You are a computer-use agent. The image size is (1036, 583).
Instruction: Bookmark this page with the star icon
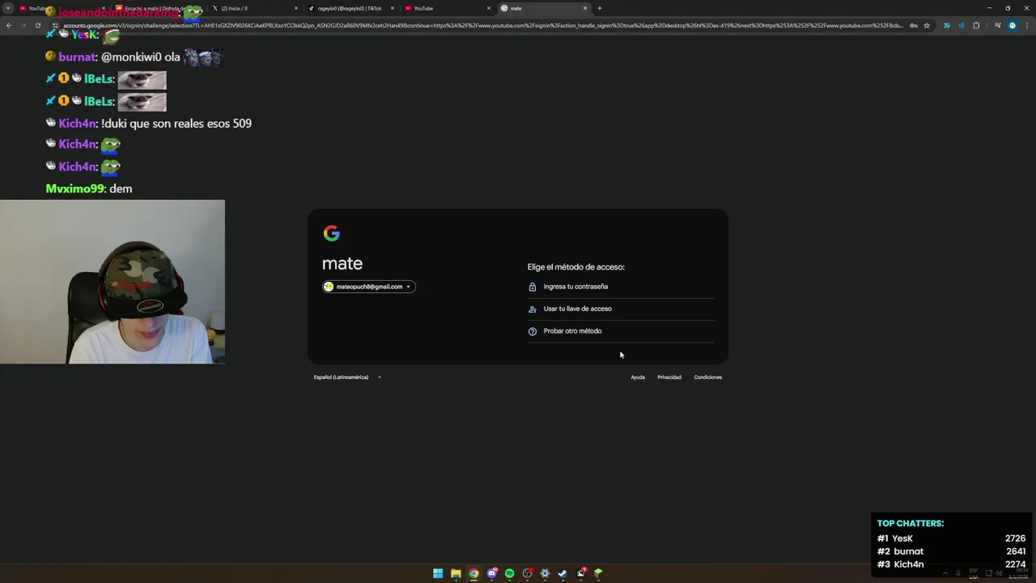pos(927,25)
